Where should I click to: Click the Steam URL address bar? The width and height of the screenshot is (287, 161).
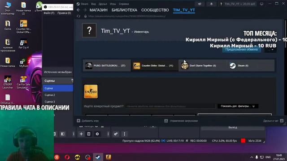pos(127,16)
